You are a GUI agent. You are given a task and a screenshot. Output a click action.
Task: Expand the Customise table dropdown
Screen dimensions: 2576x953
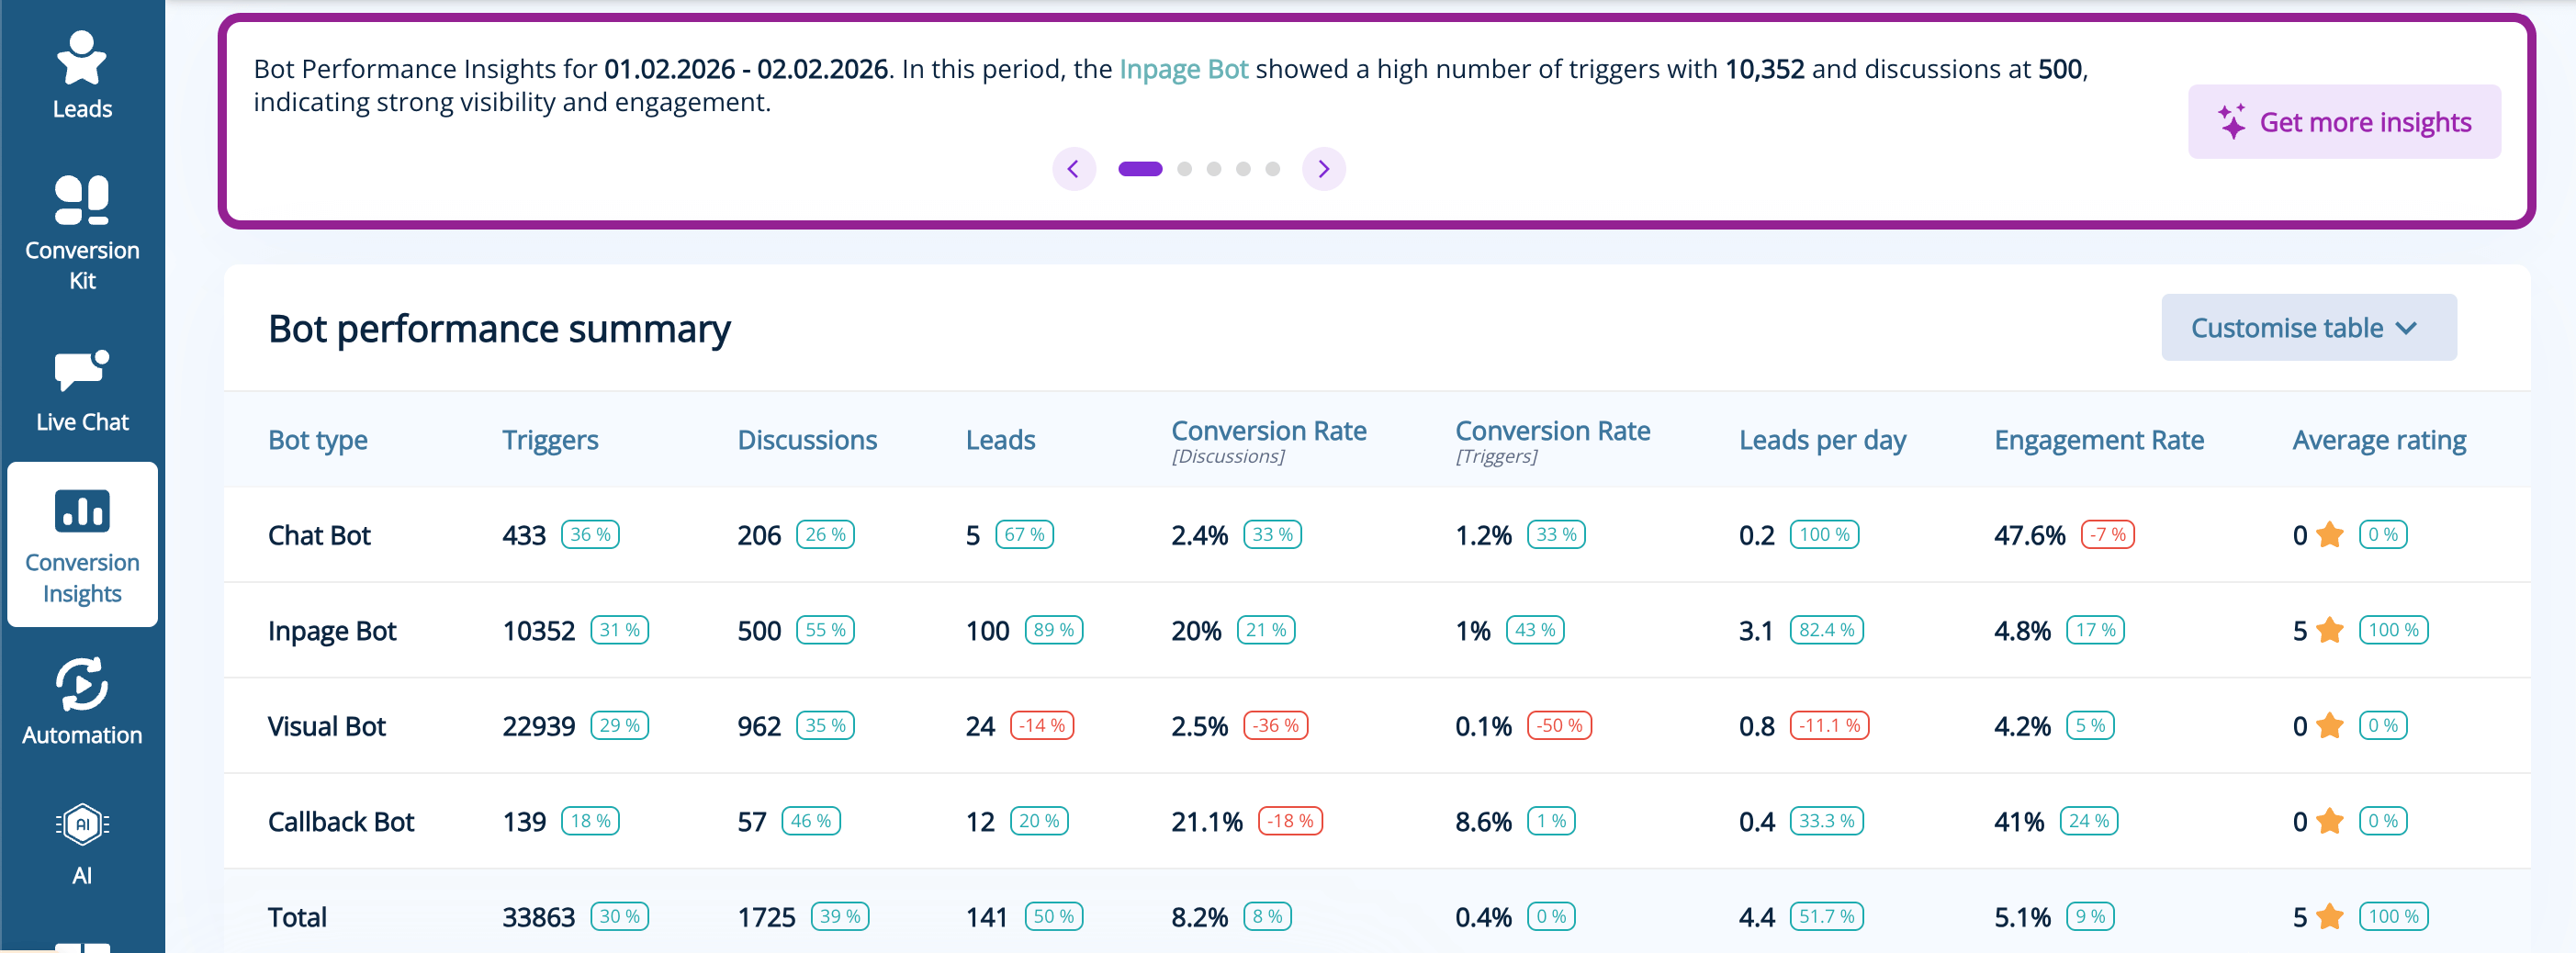coord(2308,328)
